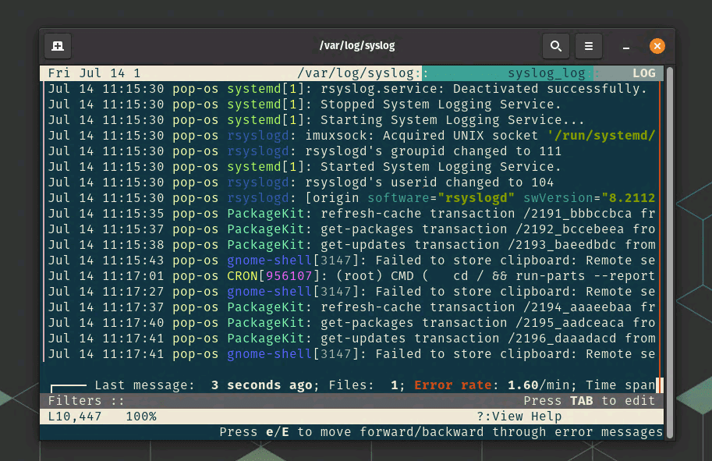
Task: Select the syslog_log format label
Action: click(x=546, y=73)
